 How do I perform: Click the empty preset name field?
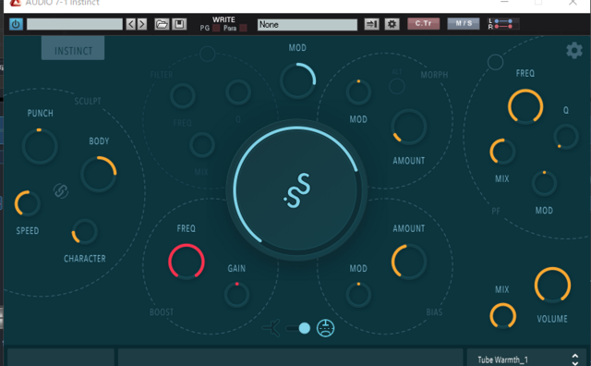tap(75, 25)
